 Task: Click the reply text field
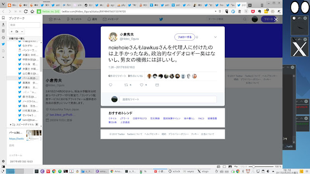[168, 99]
